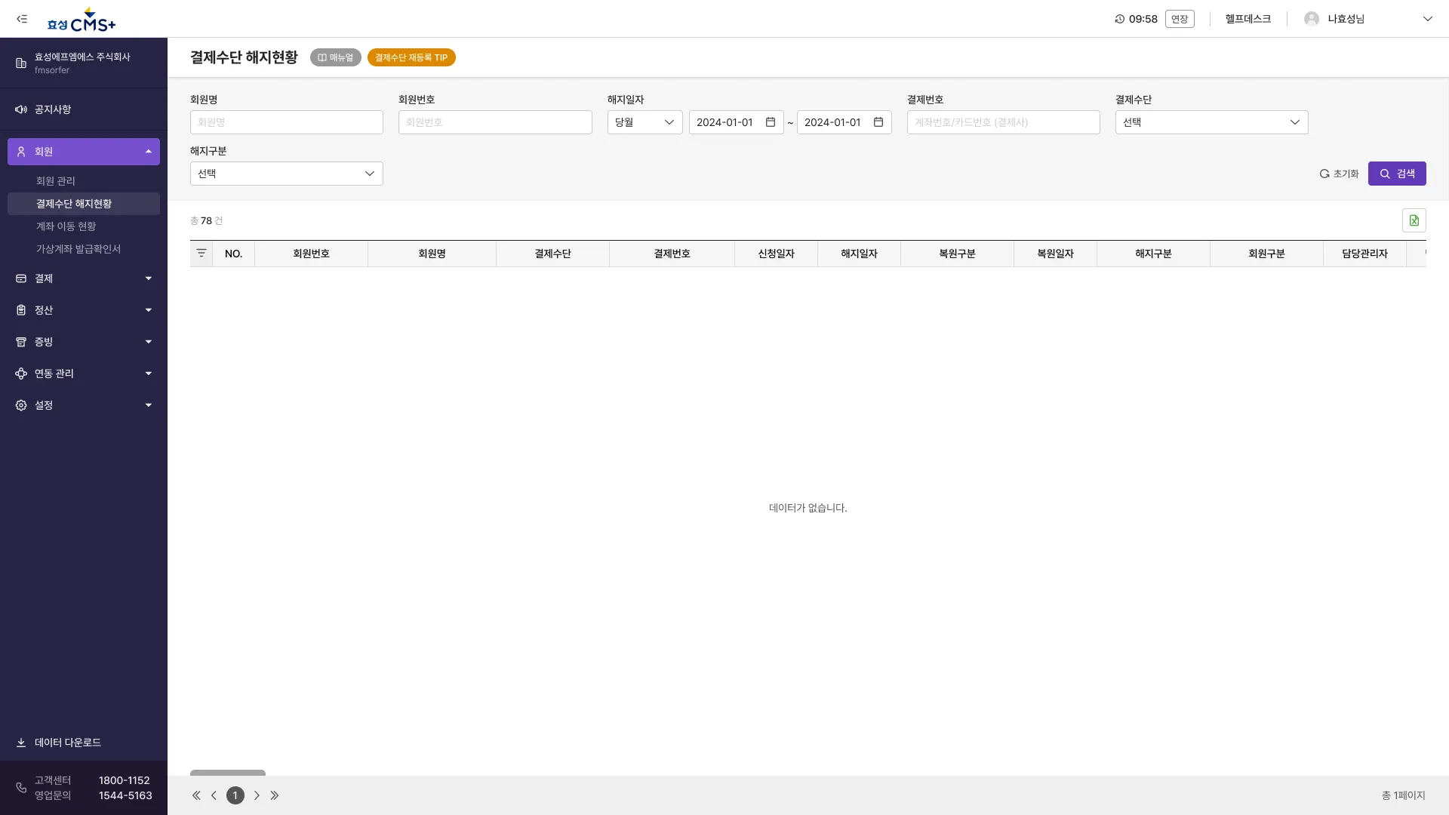Collapse the sidebar with the top-left arrow icon
Viewport: 1449px width, 815px height.
point(22,19)
